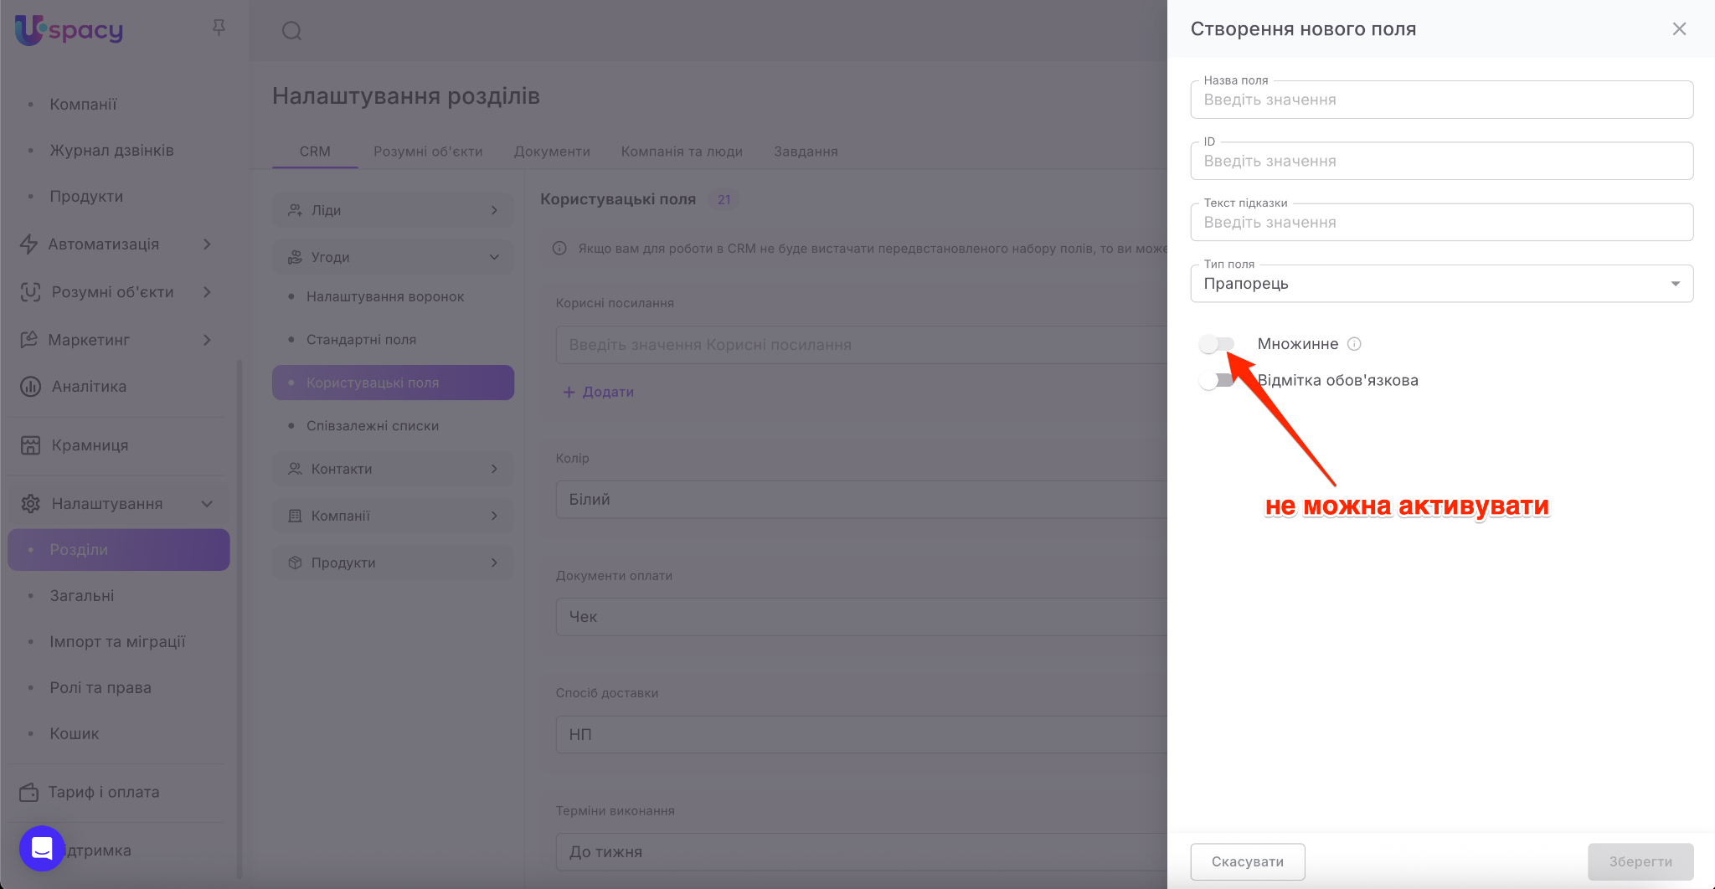Close the Створення нового поля panel
The width and height of the screenshot is (1715, 889).
click(x=1679, y=29)
